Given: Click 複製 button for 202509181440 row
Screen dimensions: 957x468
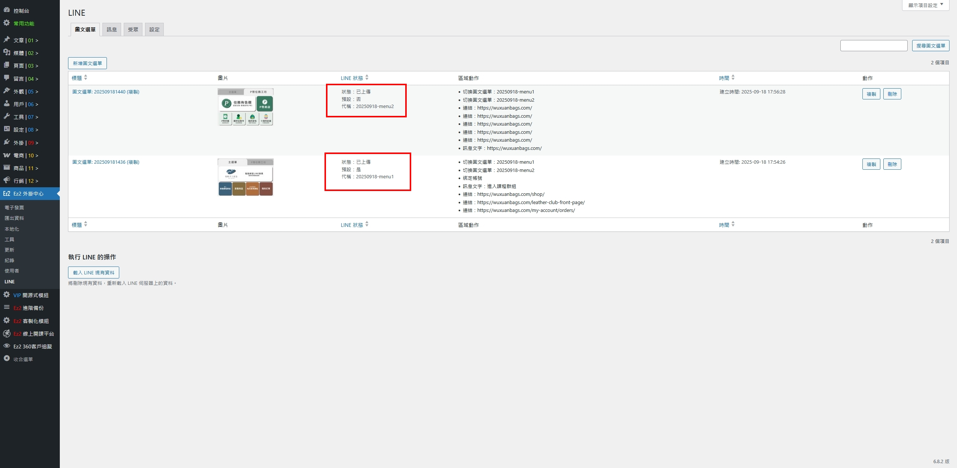Looking at the screenshot, I should click(871, 94).
